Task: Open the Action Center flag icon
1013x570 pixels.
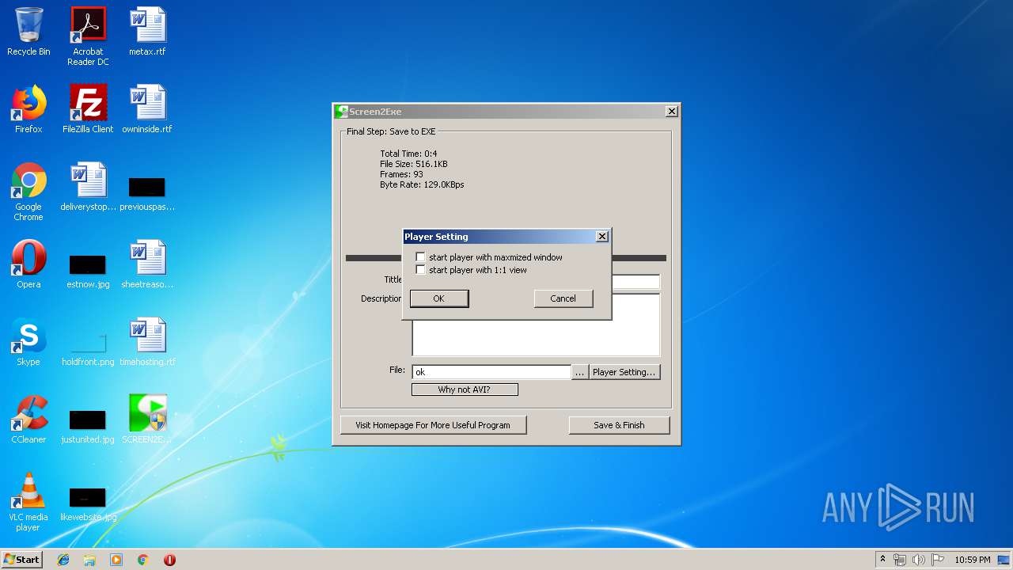Action: (x=937, y=560)
